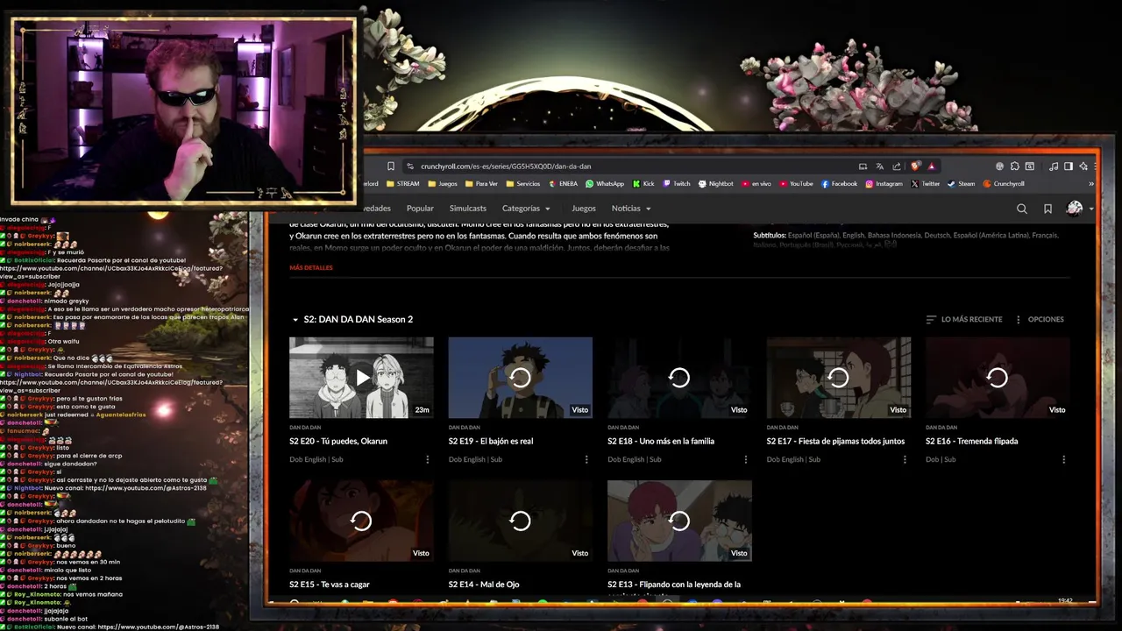Open 'S2 E18 - Uno más en la familia'
This screenshot has width=1122, height=631.
[x=661, y=441]
